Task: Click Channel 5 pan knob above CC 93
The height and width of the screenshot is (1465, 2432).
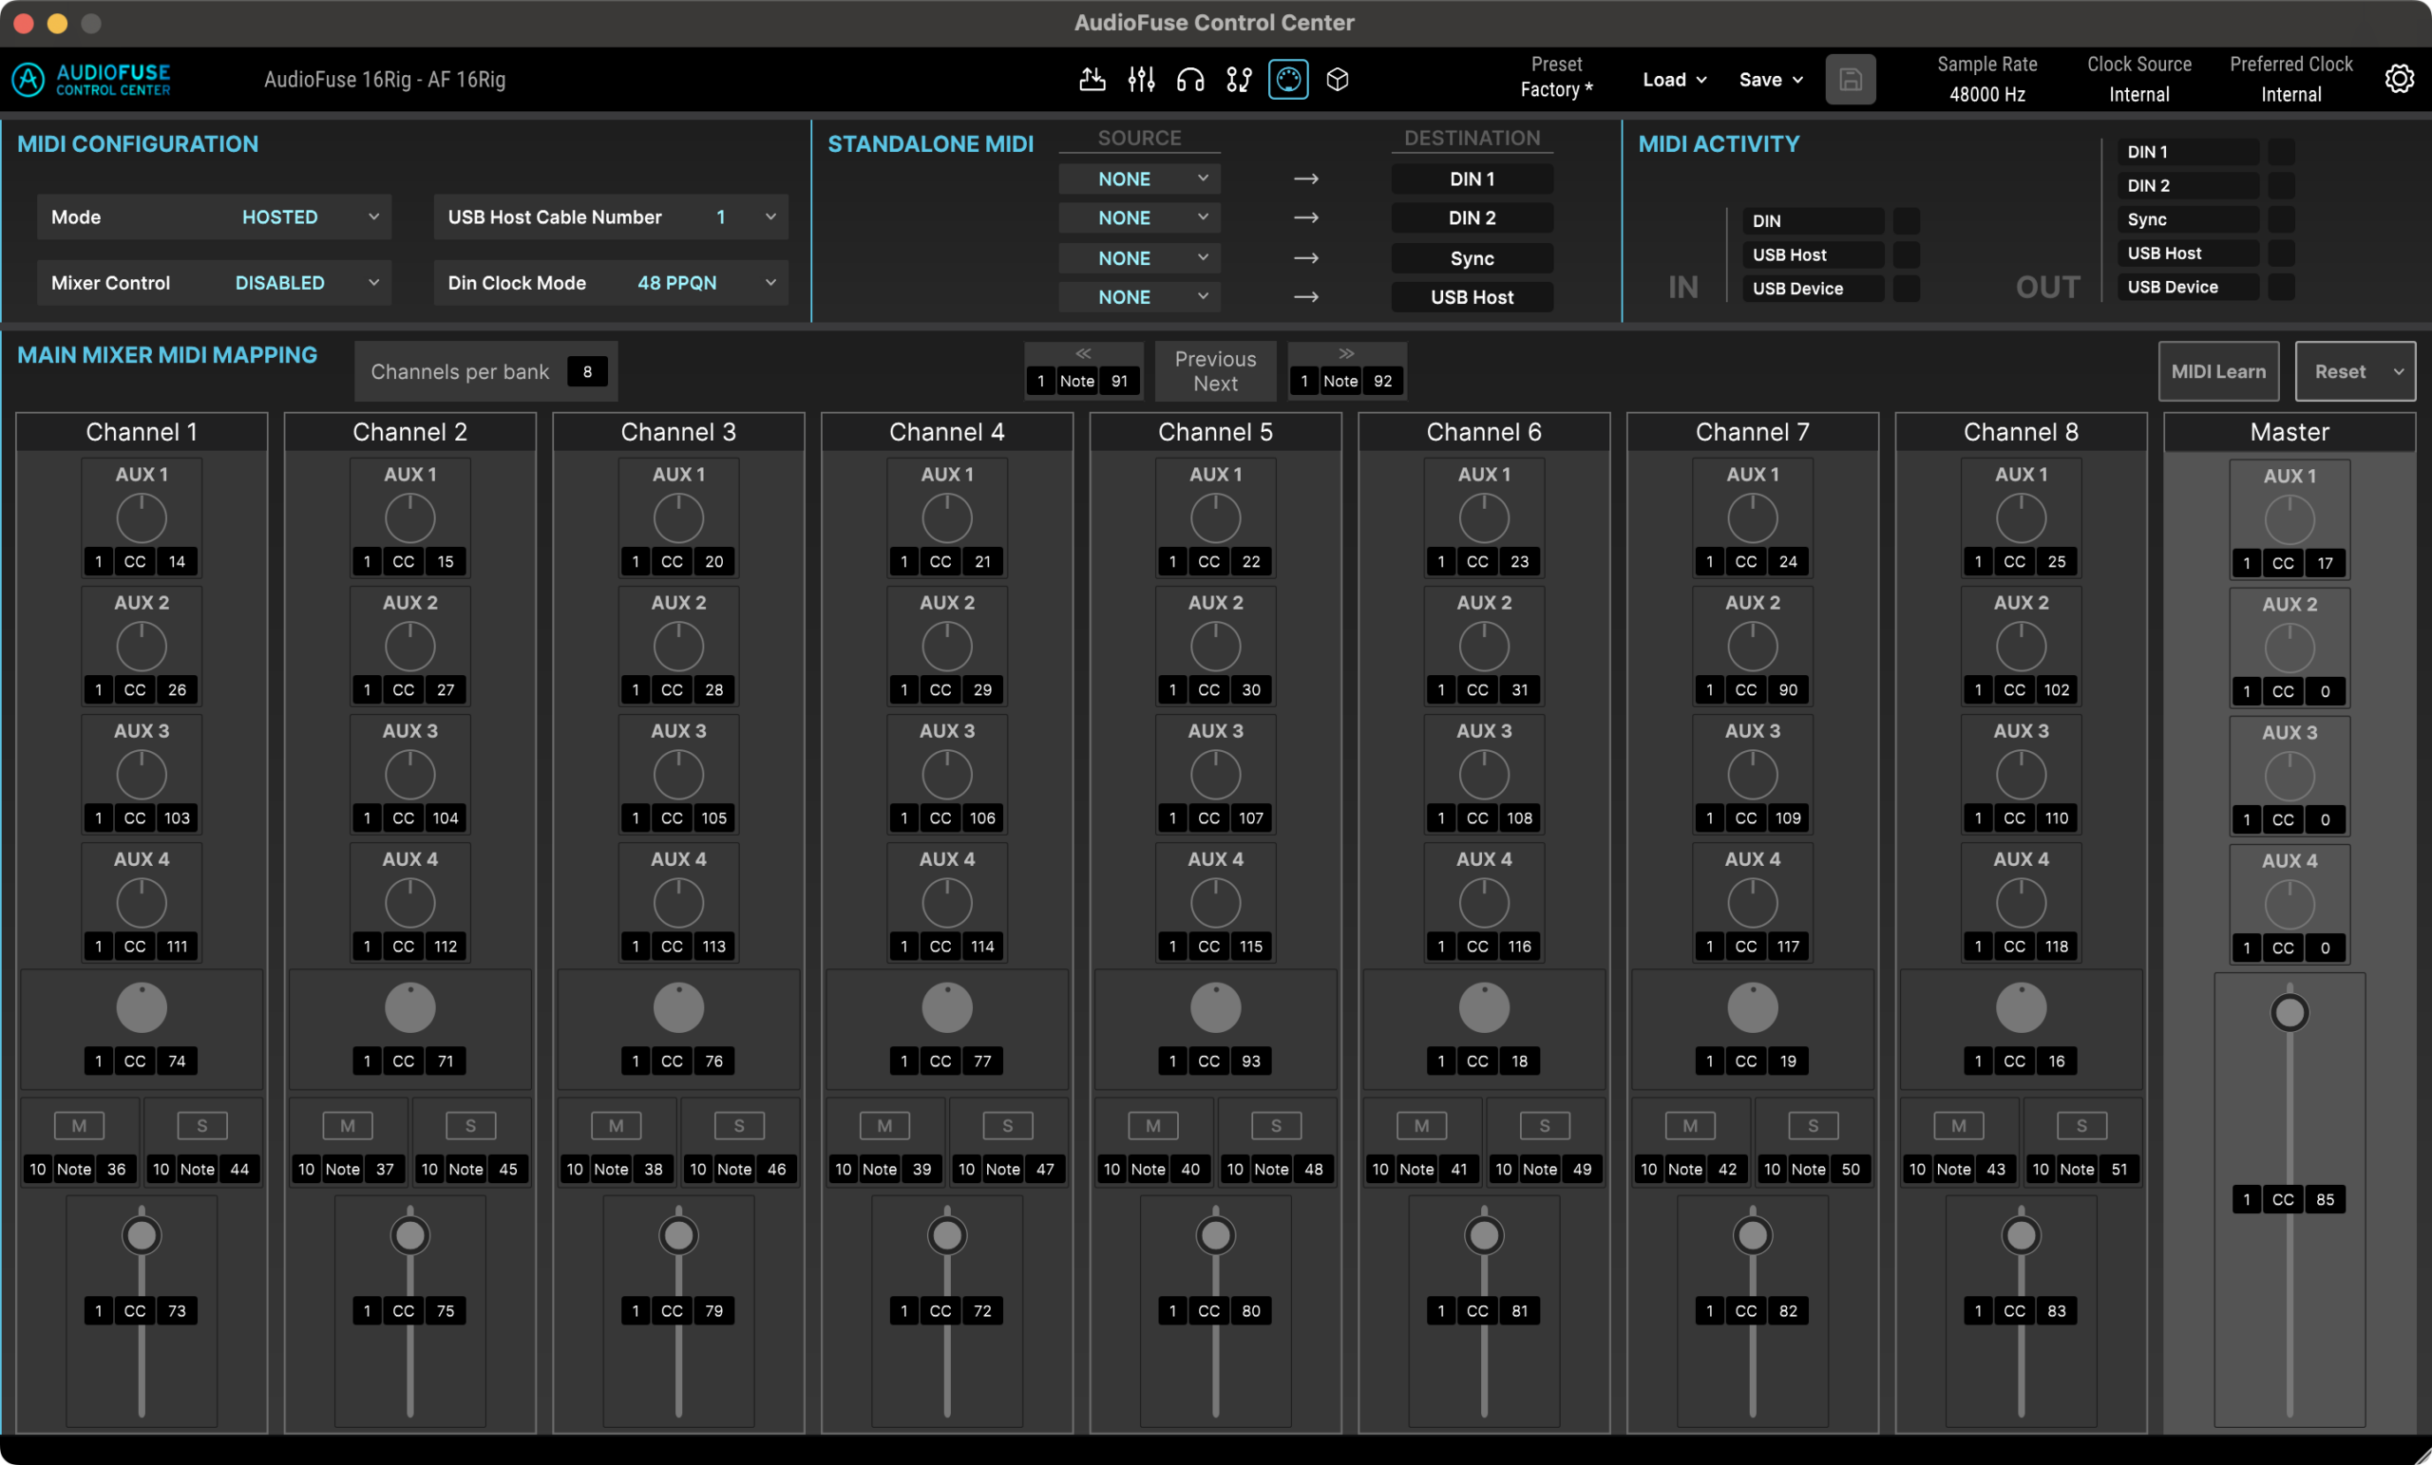Action: pyautogui.click(x=1215, y=1007)
